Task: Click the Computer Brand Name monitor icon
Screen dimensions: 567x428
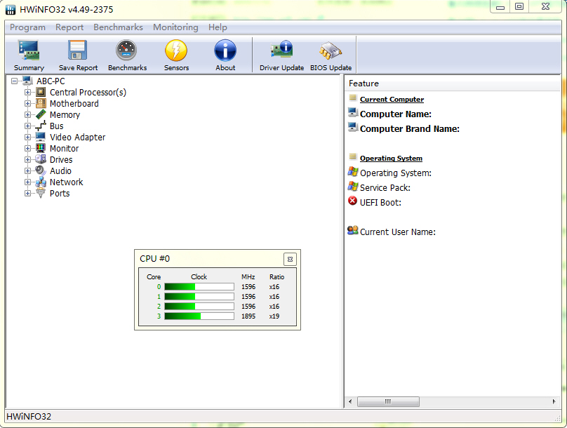Action: click(x=353, y=127)
